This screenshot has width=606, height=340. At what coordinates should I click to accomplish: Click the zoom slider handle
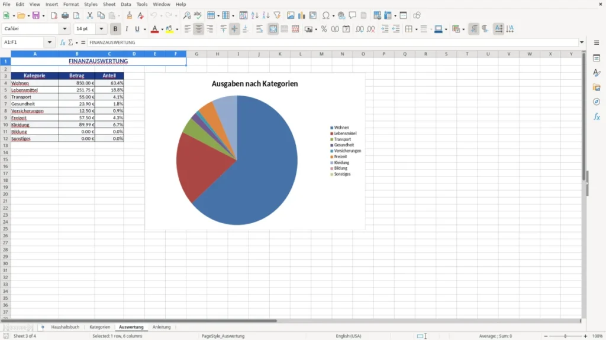click(565, 336)
